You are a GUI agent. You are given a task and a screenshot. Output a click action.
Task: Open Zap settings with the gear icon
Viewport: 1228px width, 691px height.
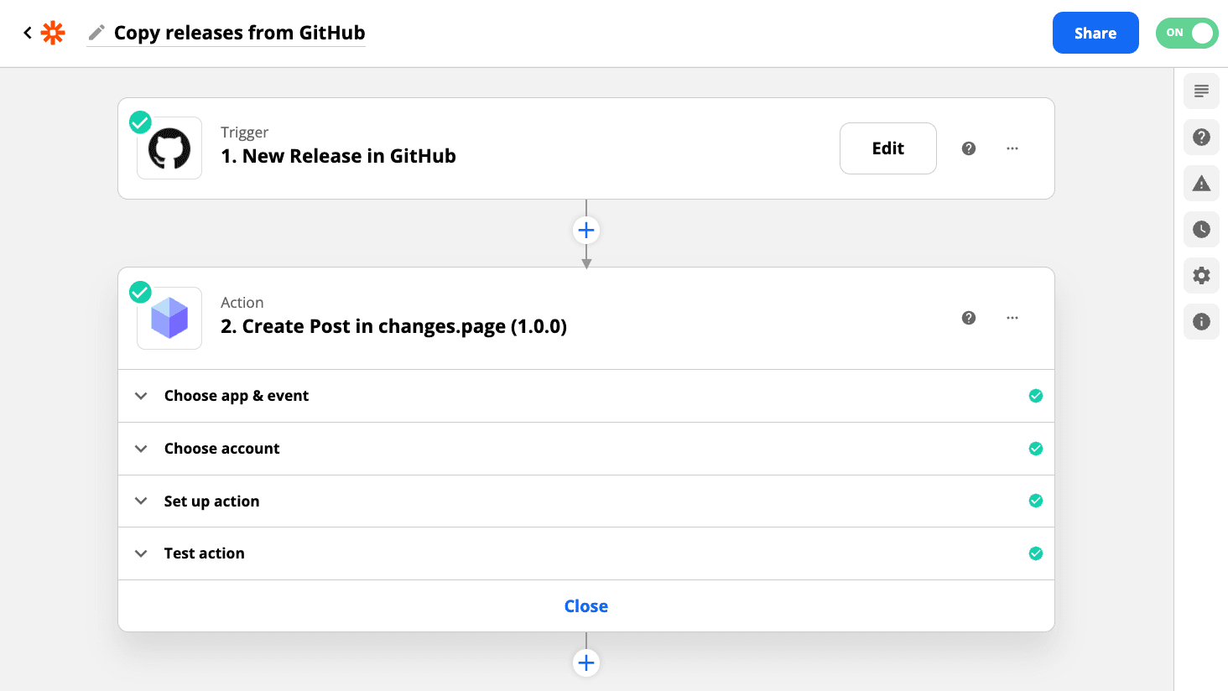[x=1200, y=275]
